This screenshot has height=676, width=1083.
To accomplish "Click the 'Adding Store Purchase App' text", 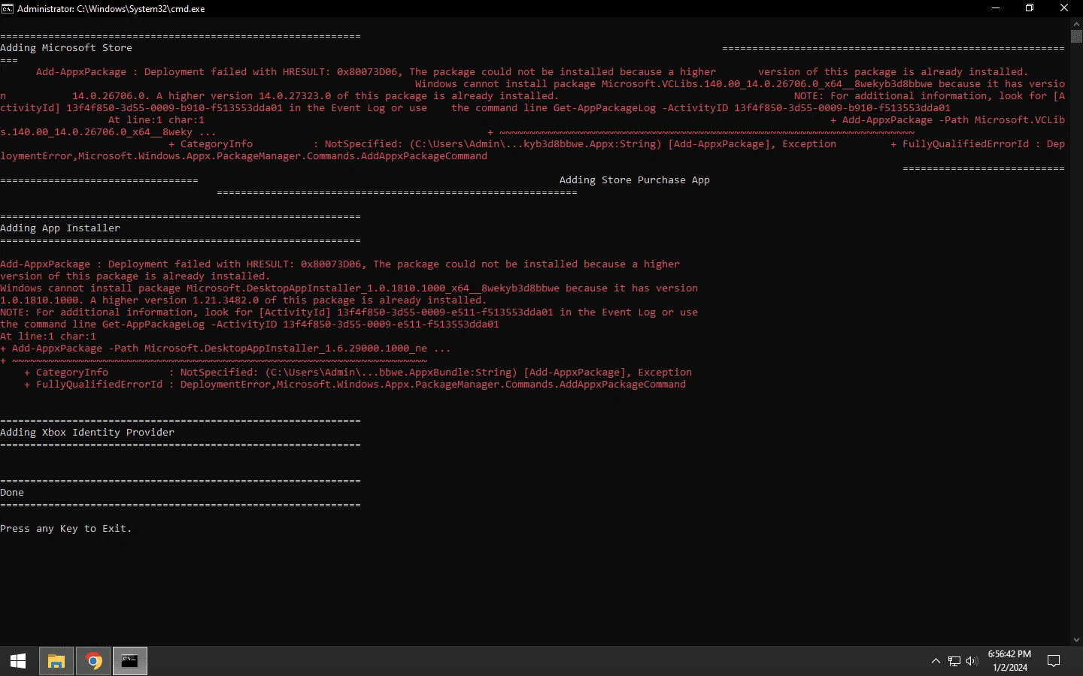I will click(635, 180).
